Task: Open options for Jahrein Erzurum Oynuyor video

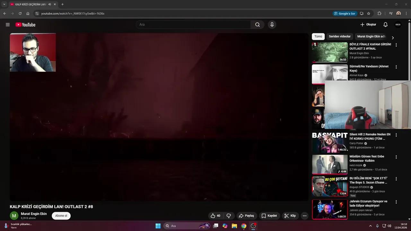Action: [x=396, y=202]
